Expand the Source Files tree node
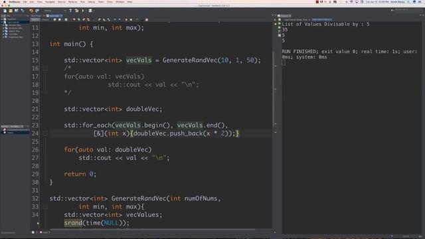The width and height of the screenshot is (425, 239). [x=3, y=31]
